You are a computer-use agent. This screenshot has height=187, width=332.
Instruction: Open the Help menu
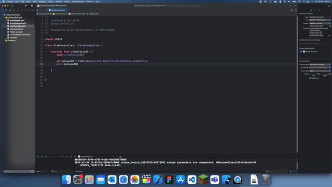(97, 2)
